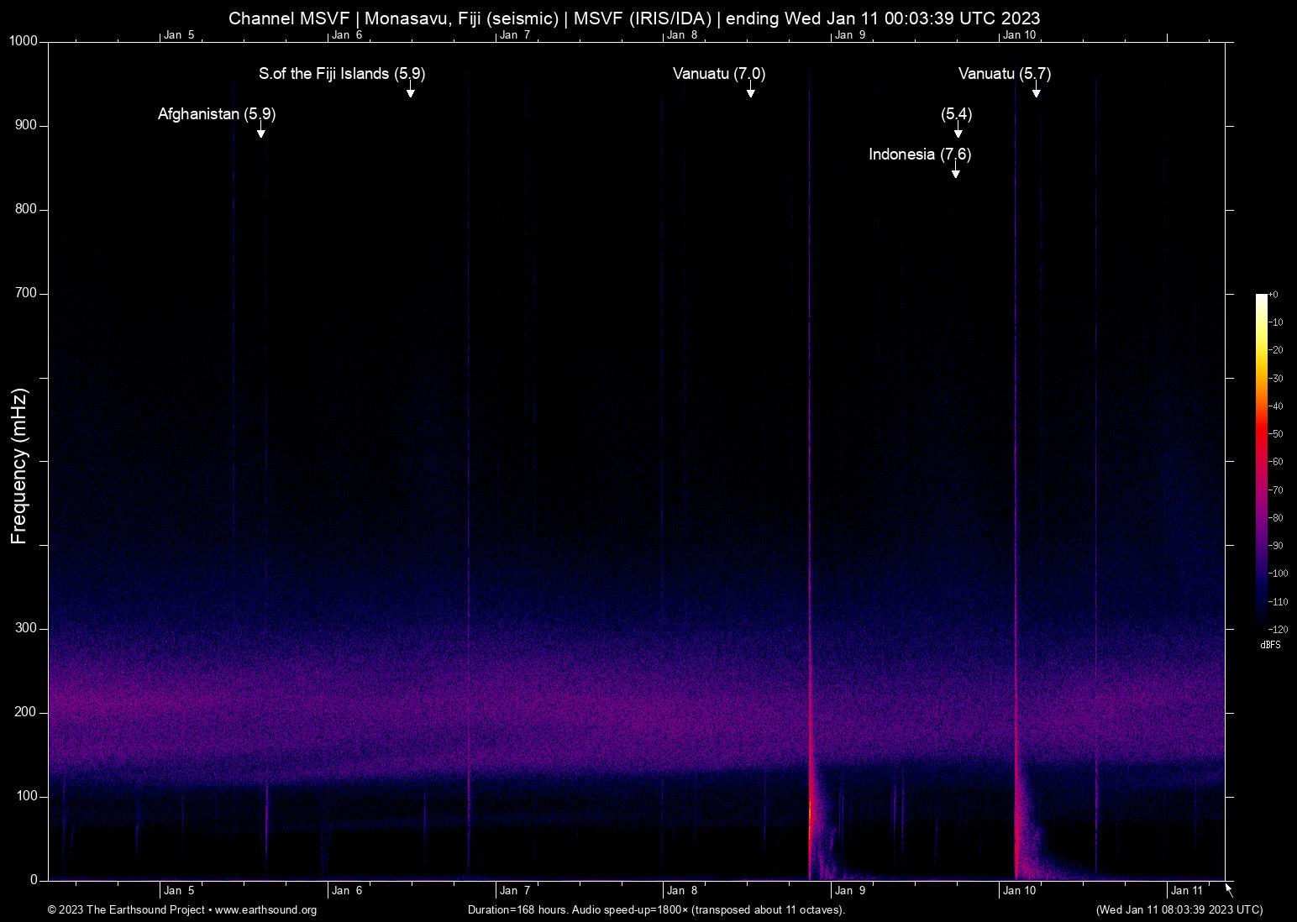This screenshot has width=1297, height=922.
Task: Click the cursor arrow near Jan 11 tick
Action: [x=1227, y=888]
